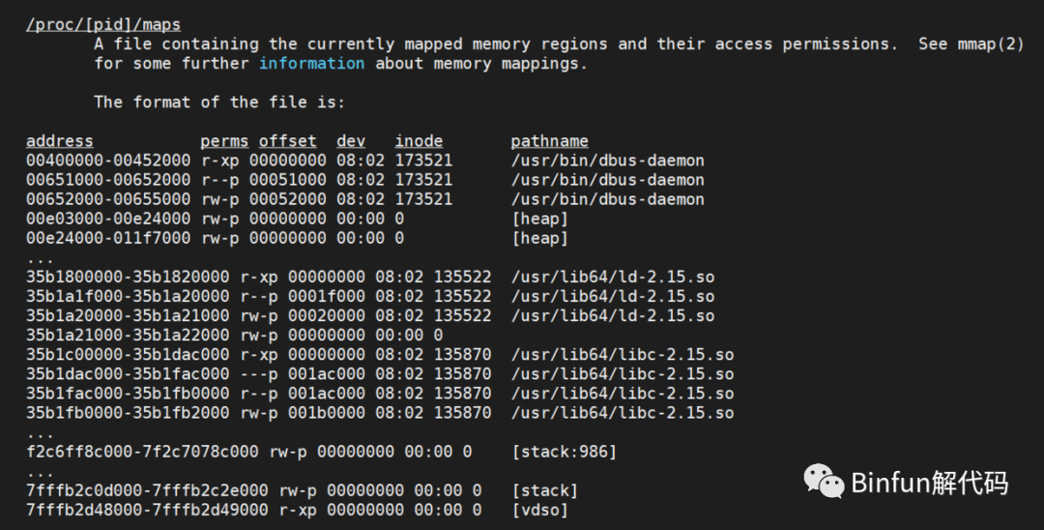Open the blue 'information' link
The height and width of the screenshot is (530, 1044).
click(311, 64)
